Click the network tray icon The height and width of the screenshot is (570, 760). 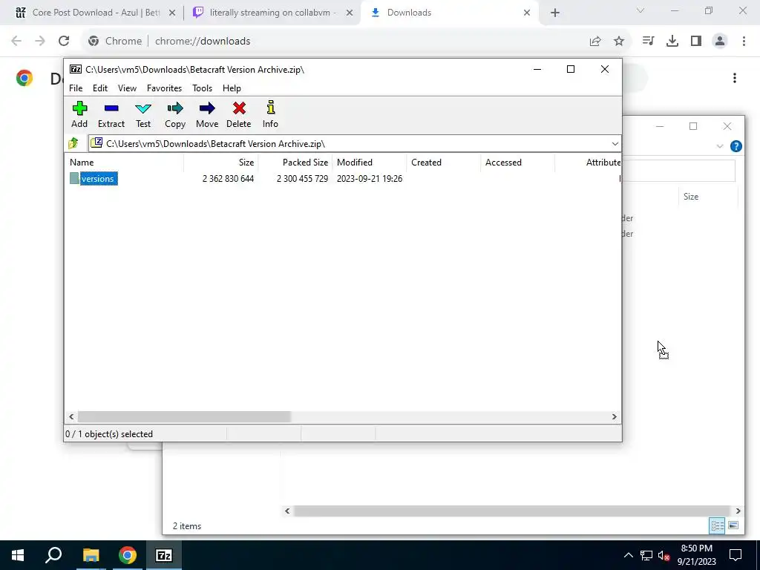point(646,555)
